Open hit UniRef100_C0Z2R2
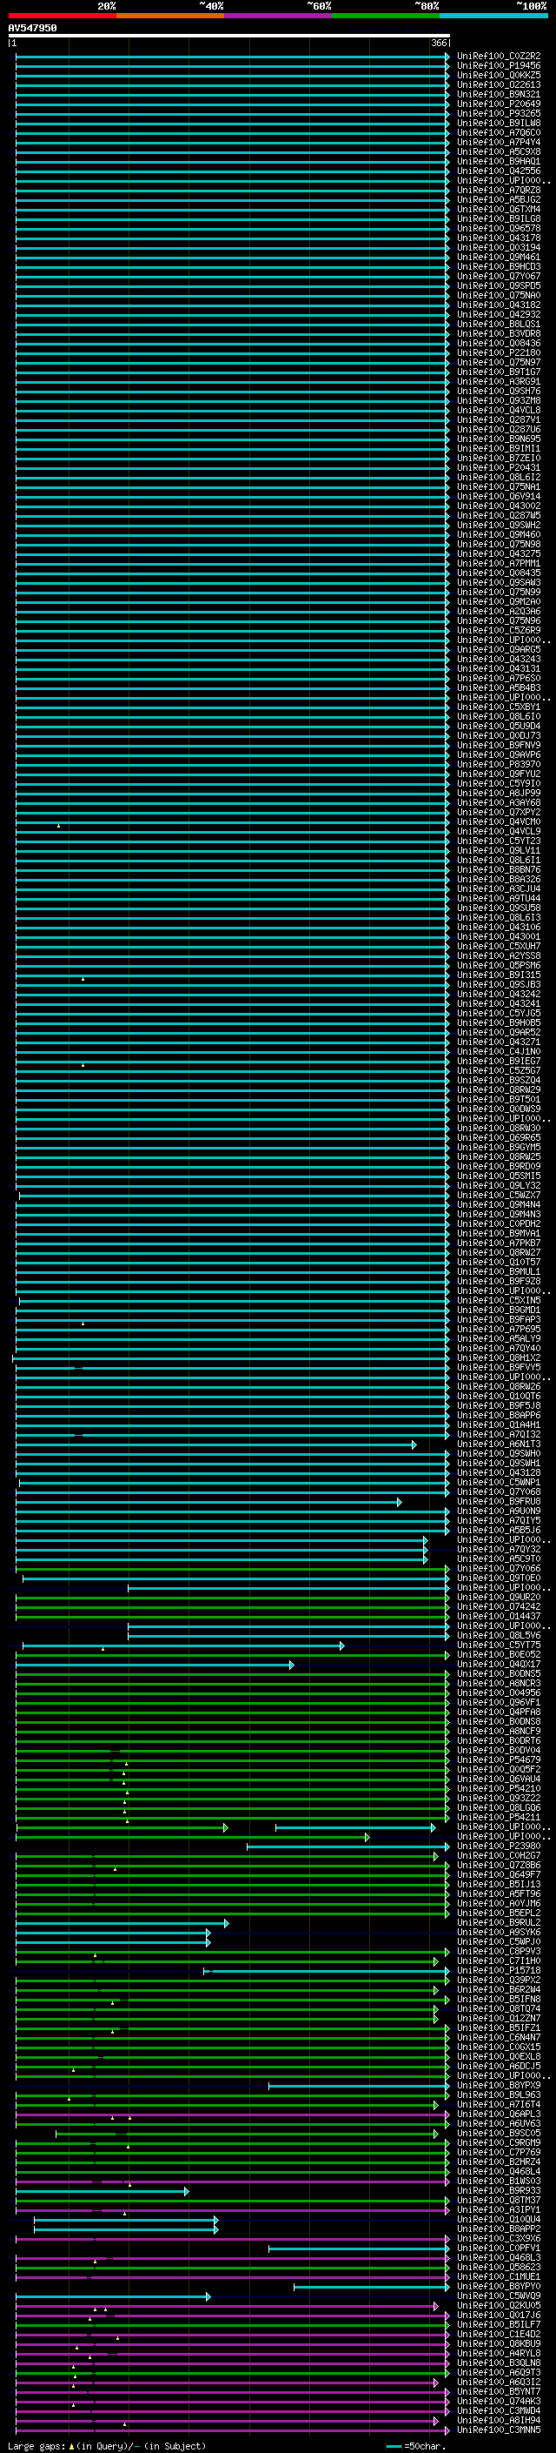The width and height of the screenshot is (556, 2453). click(x=499, y=57)
